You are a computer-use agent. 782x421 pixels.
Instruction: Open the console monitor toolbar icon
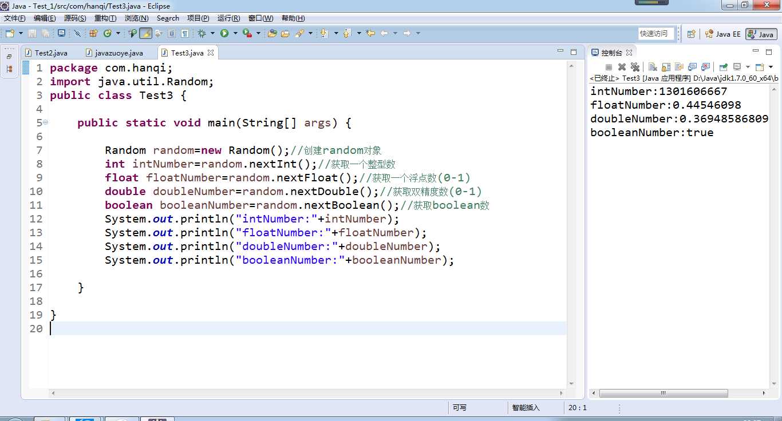pos(61,33)
